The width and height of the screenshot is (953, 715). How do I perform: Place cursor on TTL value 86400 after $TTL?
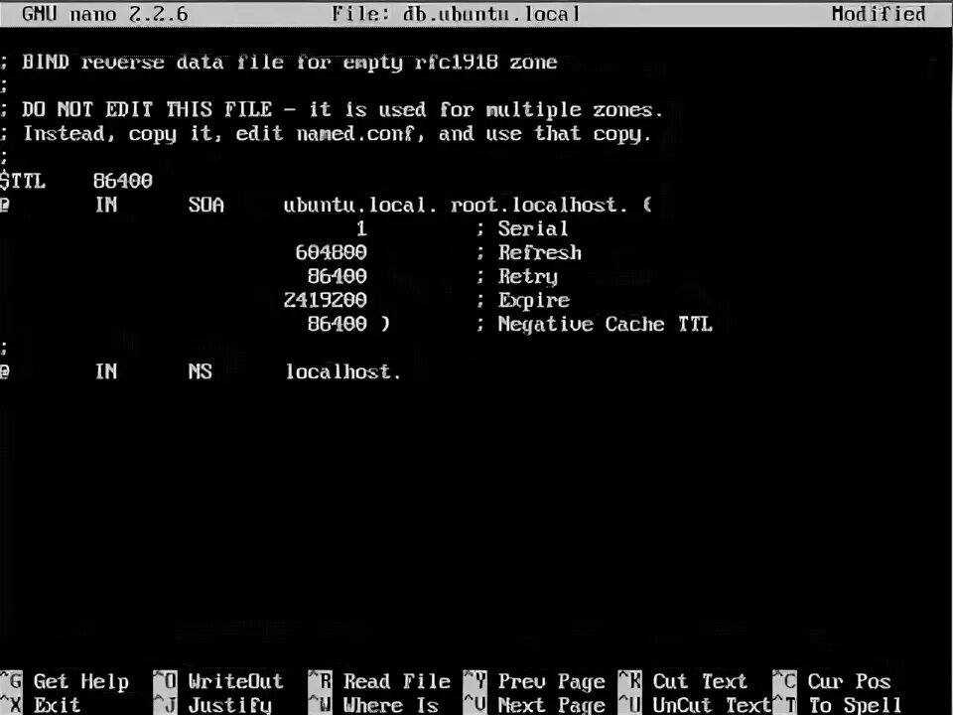pyautogui.click(x=123, y=181)
